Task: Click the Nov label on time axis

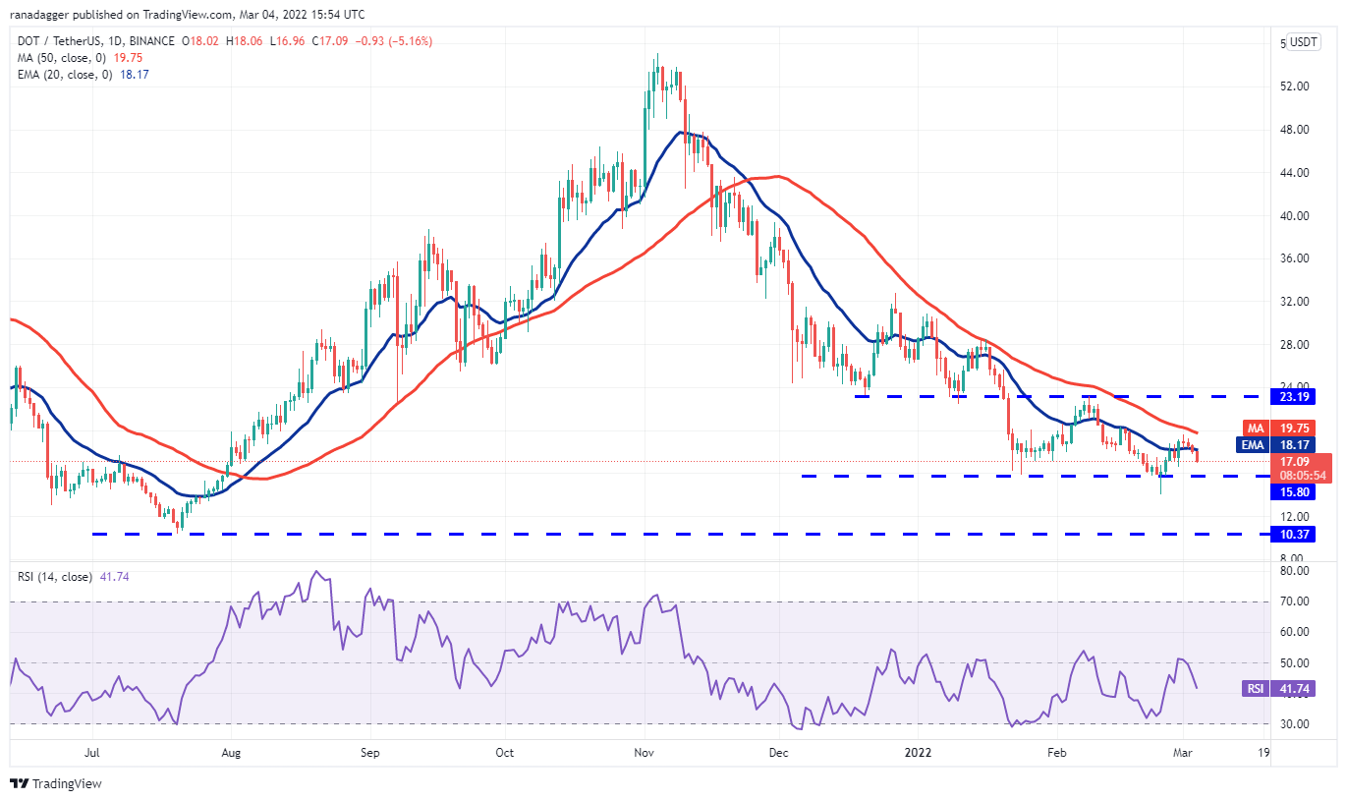Action: (x=645, y=754)
